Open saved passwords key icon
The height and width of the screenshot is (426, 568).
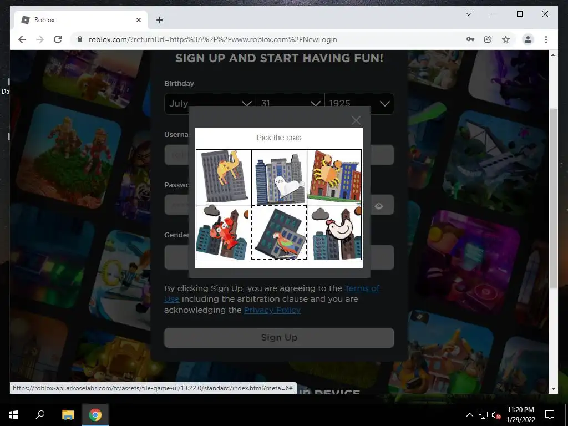(470, 39)
